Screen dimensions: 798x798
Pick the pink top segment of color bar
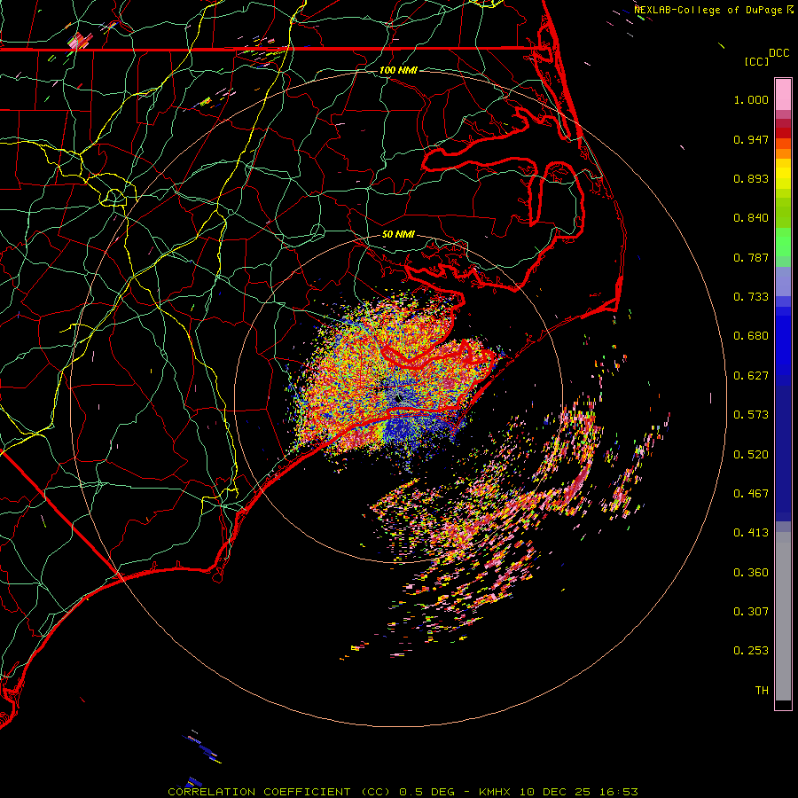(x=783, y=95)
